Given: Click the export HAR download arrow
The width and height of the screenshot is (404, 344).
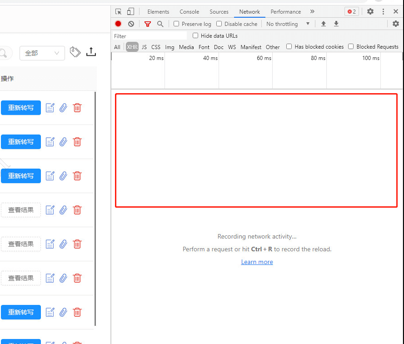Looking at the screenshot, I should click(336, 24).
